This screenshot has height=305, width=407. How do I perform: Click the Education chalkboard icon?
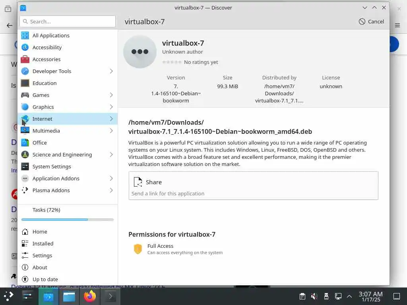(x=25, y=83)
